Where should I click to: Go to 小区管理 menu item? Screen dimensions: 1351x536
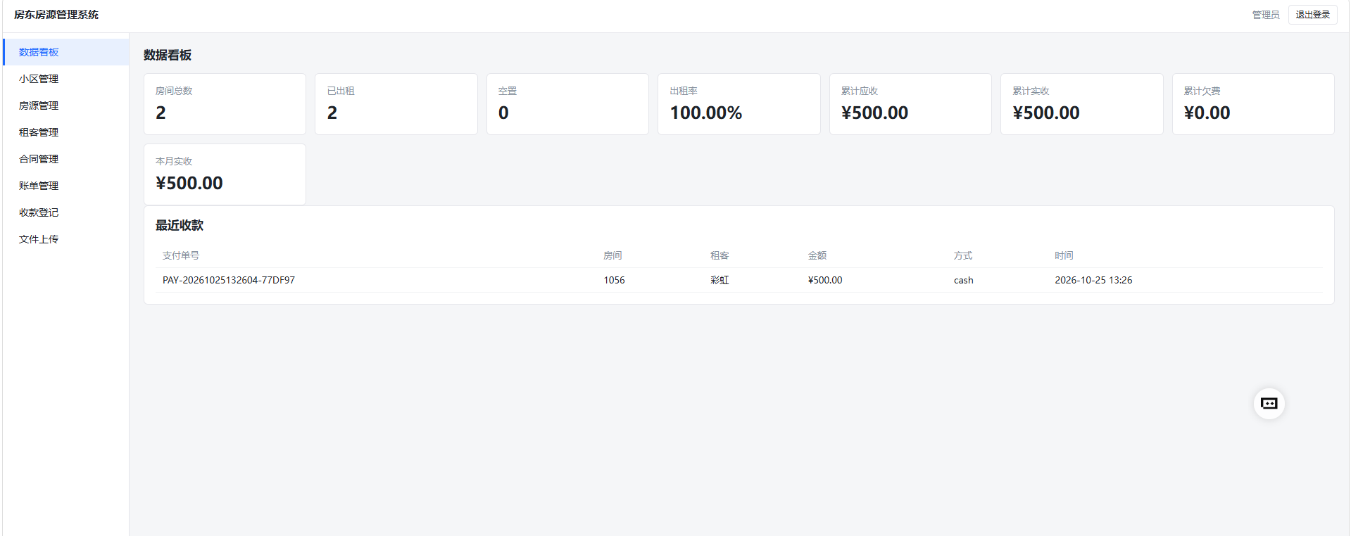(x=66, y=79)
